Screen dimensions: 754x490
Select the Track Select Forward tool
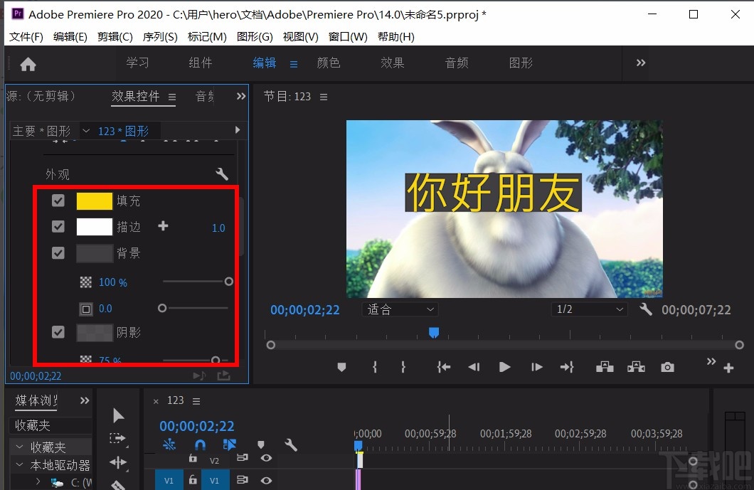[118, 439]
